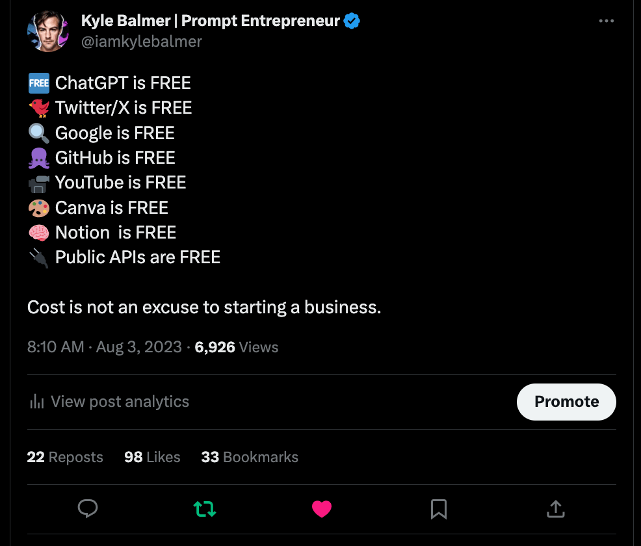Viewport: 641px width, 546px height.
Task: Bookmark this post with the bookmark icon
Action: [439, 509]
